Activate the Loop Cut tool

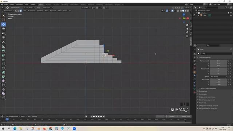coord(3,64)
